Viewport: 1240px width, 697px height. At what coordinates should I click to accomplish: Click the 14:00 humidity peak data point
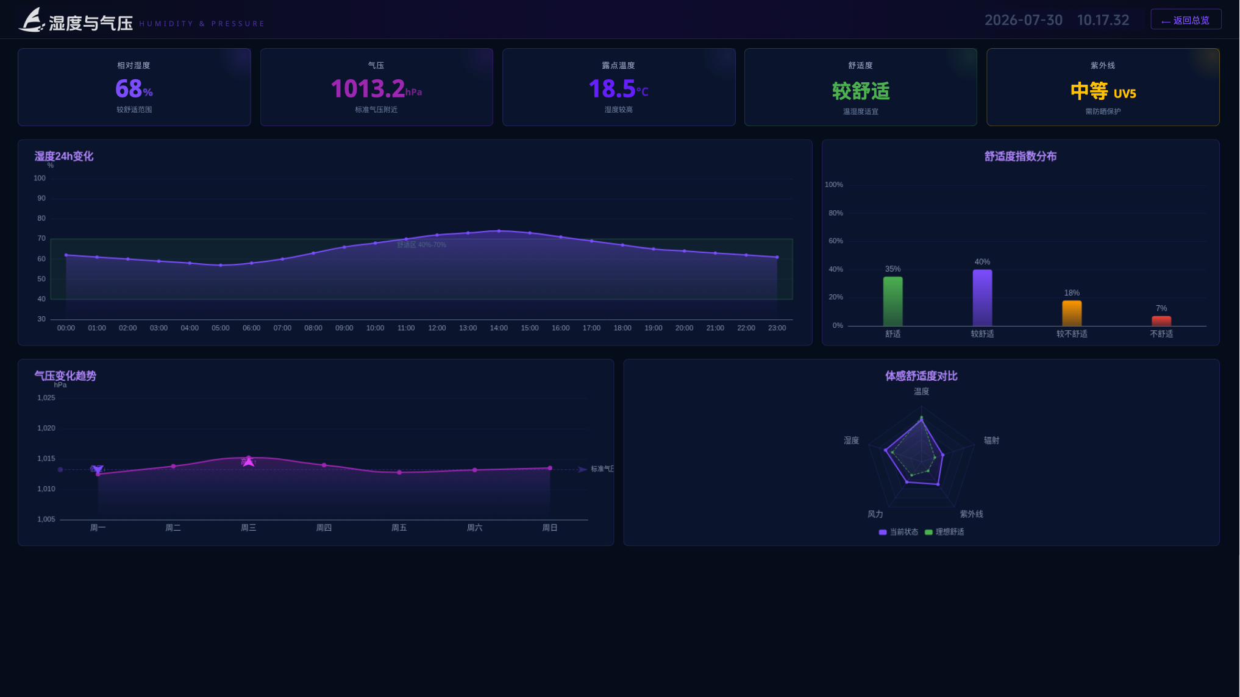pos(499,231)
